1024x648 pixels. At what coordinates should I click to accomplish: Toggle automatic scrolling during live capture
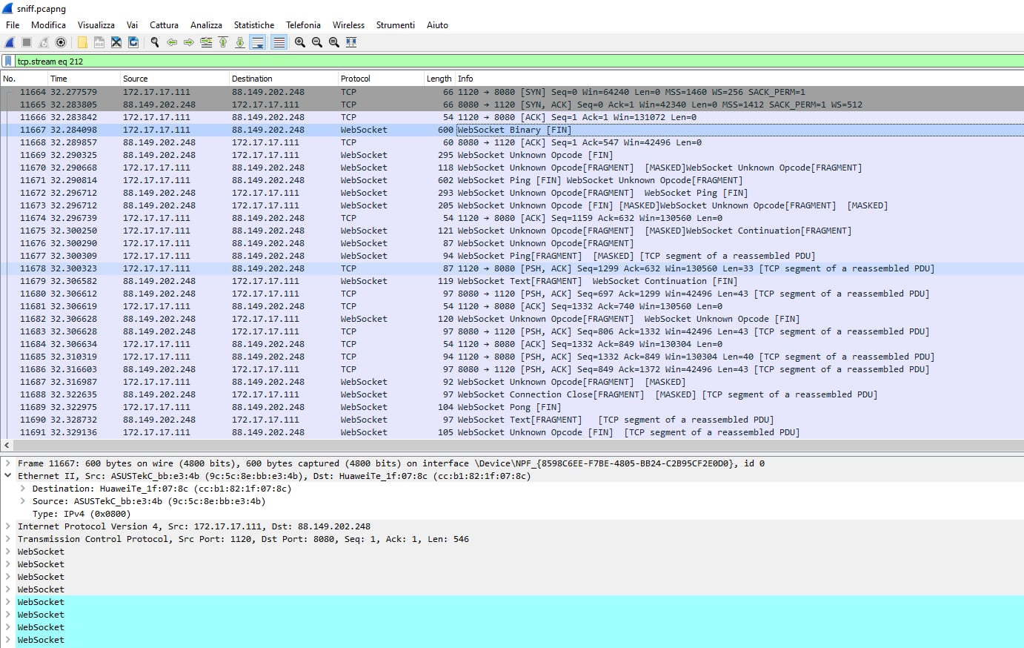[258, 42]
